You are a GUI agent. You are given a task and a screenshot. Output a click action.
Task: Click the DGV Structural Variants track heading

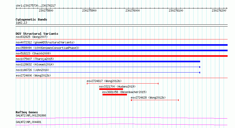[37, 34]
